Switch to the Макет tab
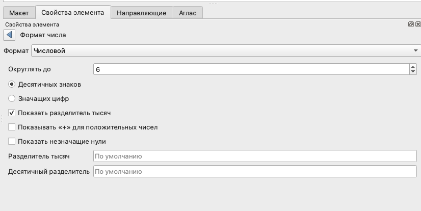This screenshot has height=211, width=421. tap(19, 13)
